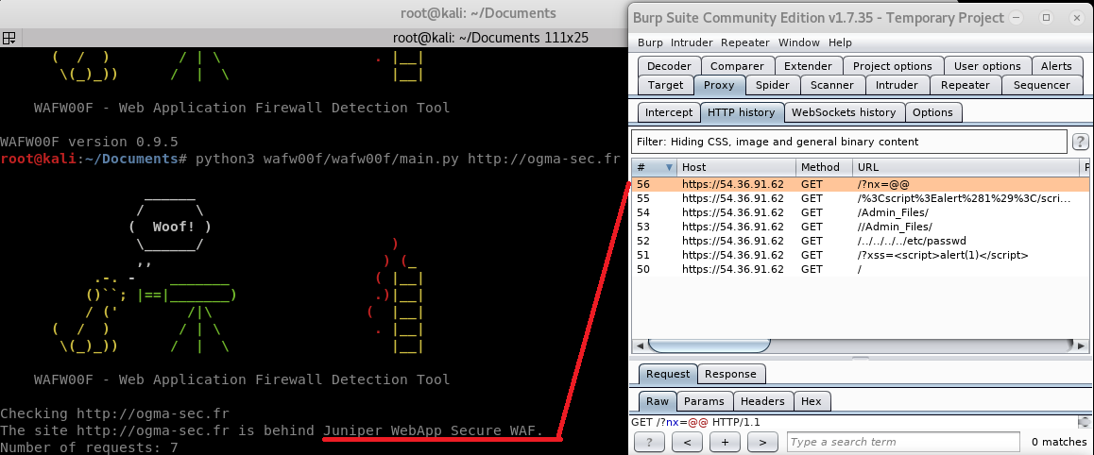This screenshot has height=455, width=1094.
Task: Select request 50 root '/' row
Action: pos(861,269)
